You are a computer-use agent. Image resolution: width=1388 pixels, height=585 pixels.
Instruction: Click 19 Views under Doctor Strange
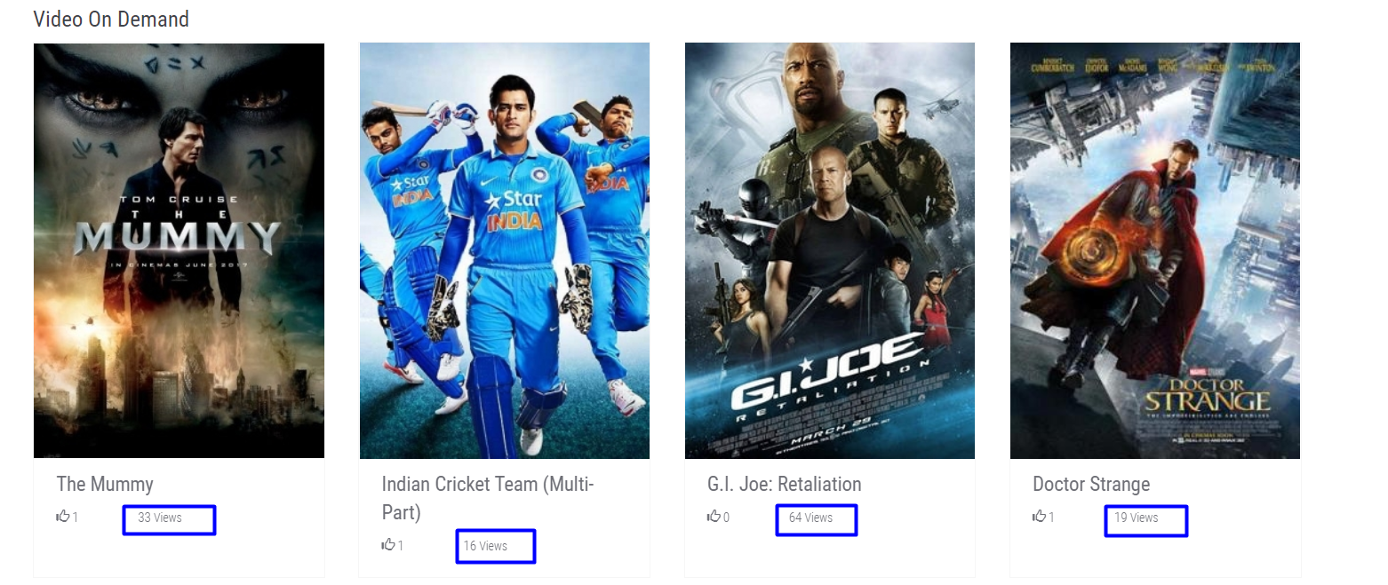point(1137,518)
